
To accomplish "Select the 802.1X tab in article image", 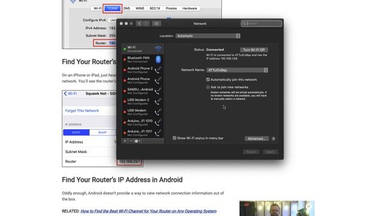I will (x=155, y=8).
